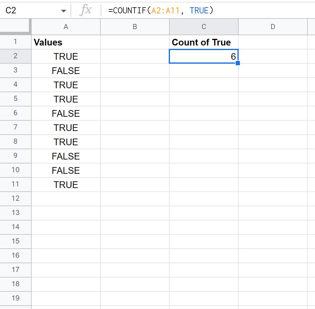Open the Name Box dropdown arrow
The width and height of the screenshot is (315, 309).
click(x=64, y=11)
